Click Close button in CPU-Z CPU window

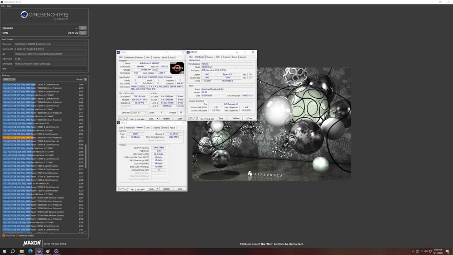180,119
